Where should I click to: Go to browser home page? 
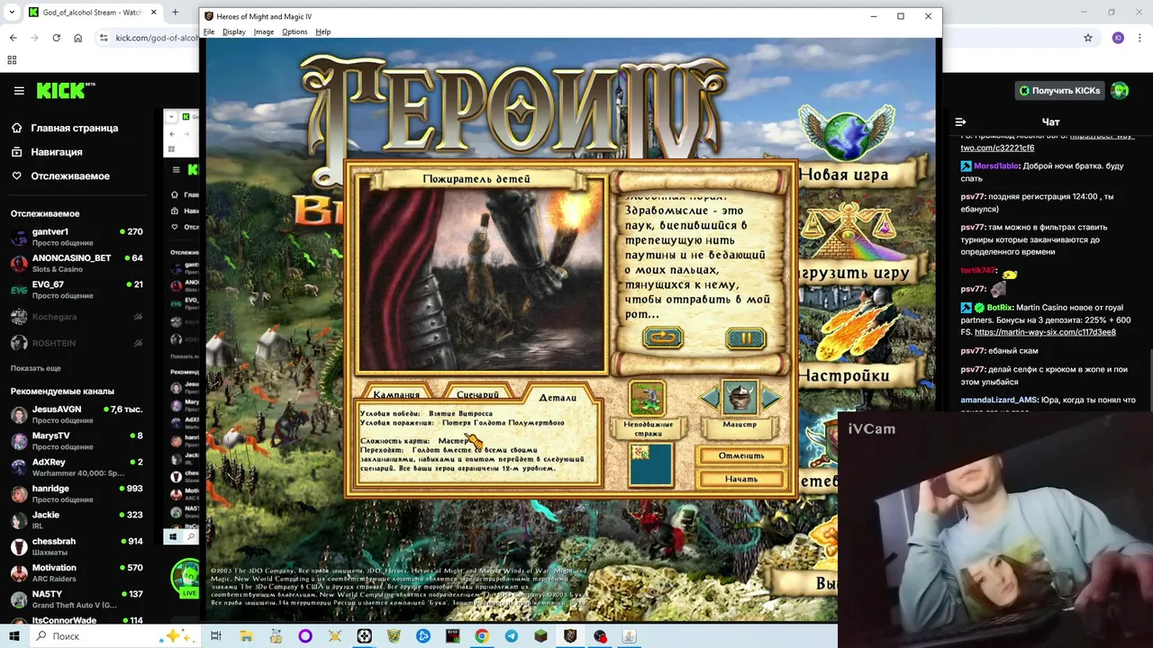[x=77, y=38]
